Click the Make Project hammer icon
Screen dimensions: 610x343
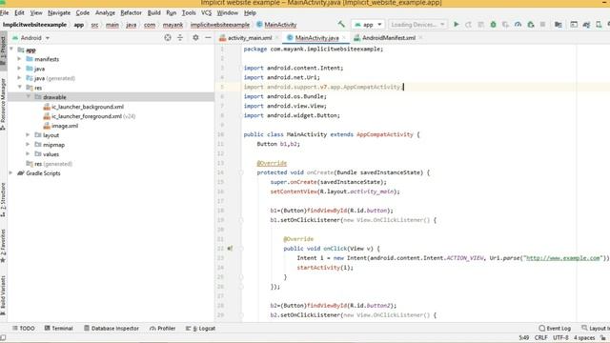coord(341,24)
